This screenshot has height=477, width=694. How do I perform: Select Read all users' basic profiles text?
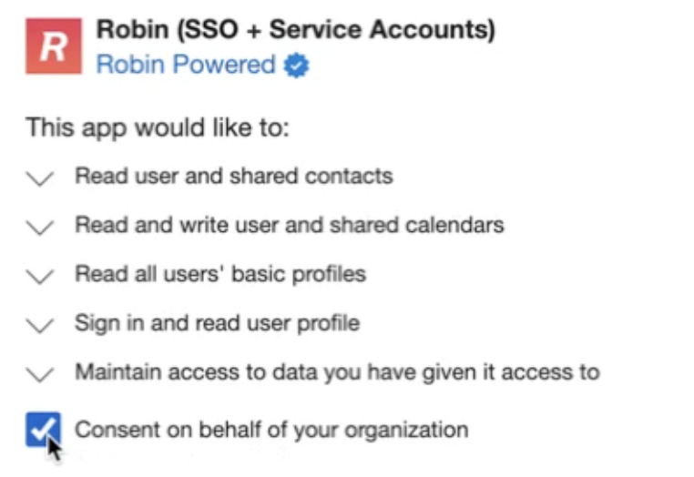(220, 274)
